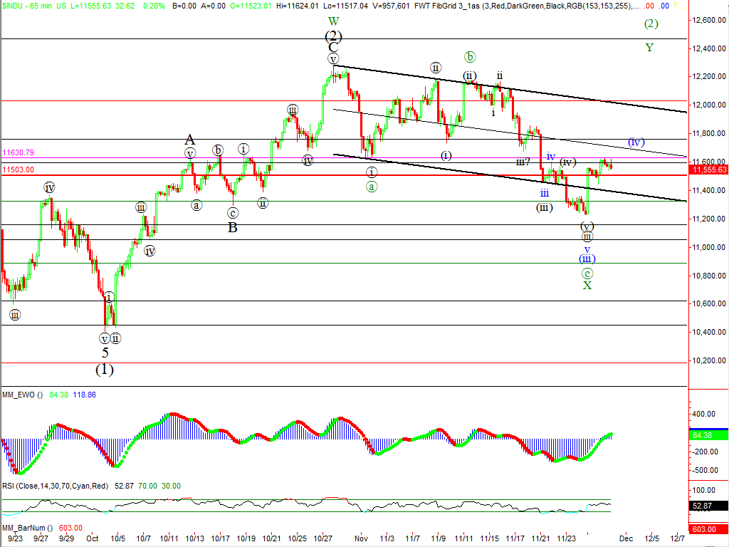Click the red 11503.00 level label
This screenshot has width=729, height=547.
(x=19, y=170)
